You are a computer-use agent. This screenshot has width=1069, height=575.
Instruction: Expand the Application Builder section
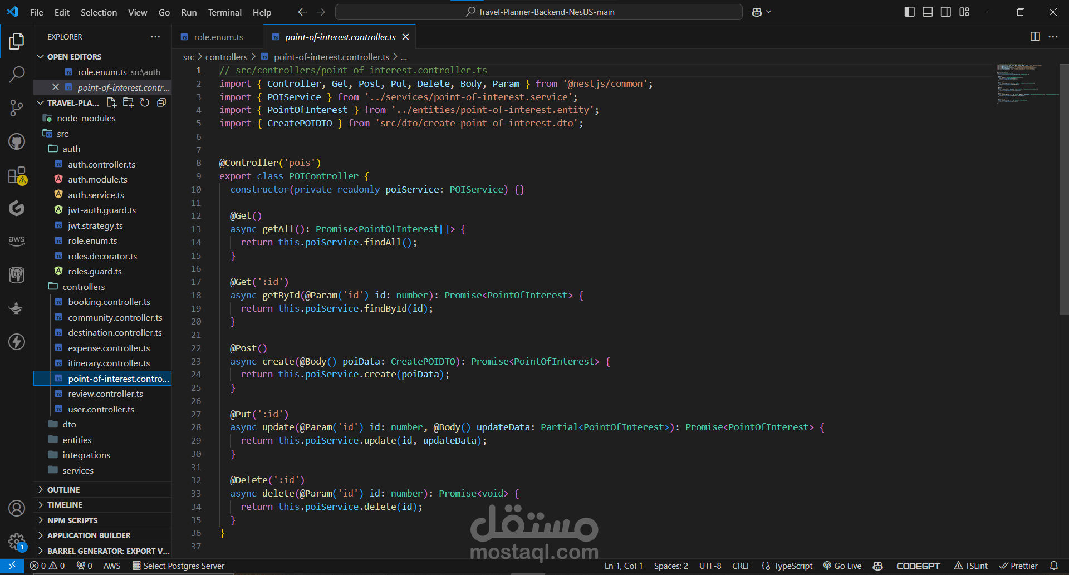[102, 535]
